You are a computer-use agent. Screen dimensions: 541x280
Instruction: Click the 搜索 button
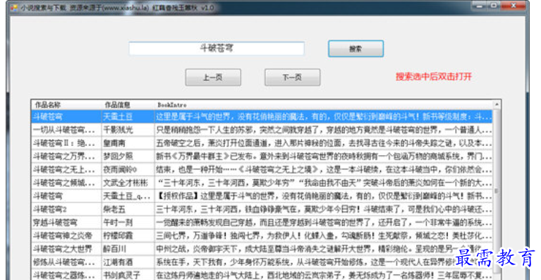tap(355, 49)
